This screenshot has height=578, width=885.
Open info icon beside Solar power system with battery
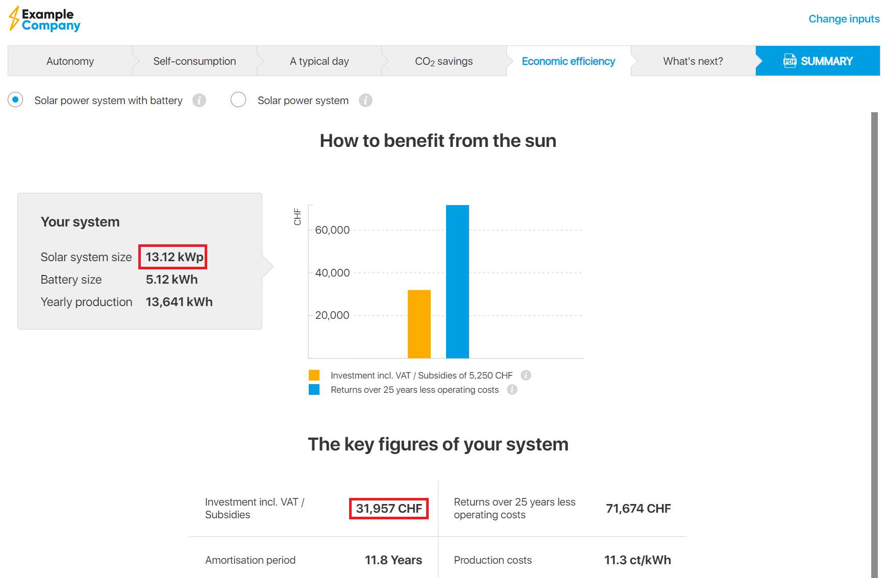point(199,100)
